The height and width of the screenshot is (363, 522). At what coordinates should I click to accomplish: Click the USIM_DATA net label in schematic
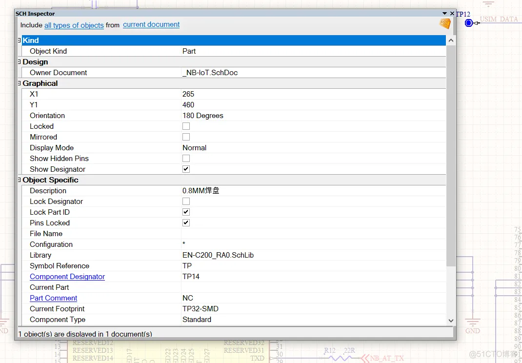click(x=499, y=20)
